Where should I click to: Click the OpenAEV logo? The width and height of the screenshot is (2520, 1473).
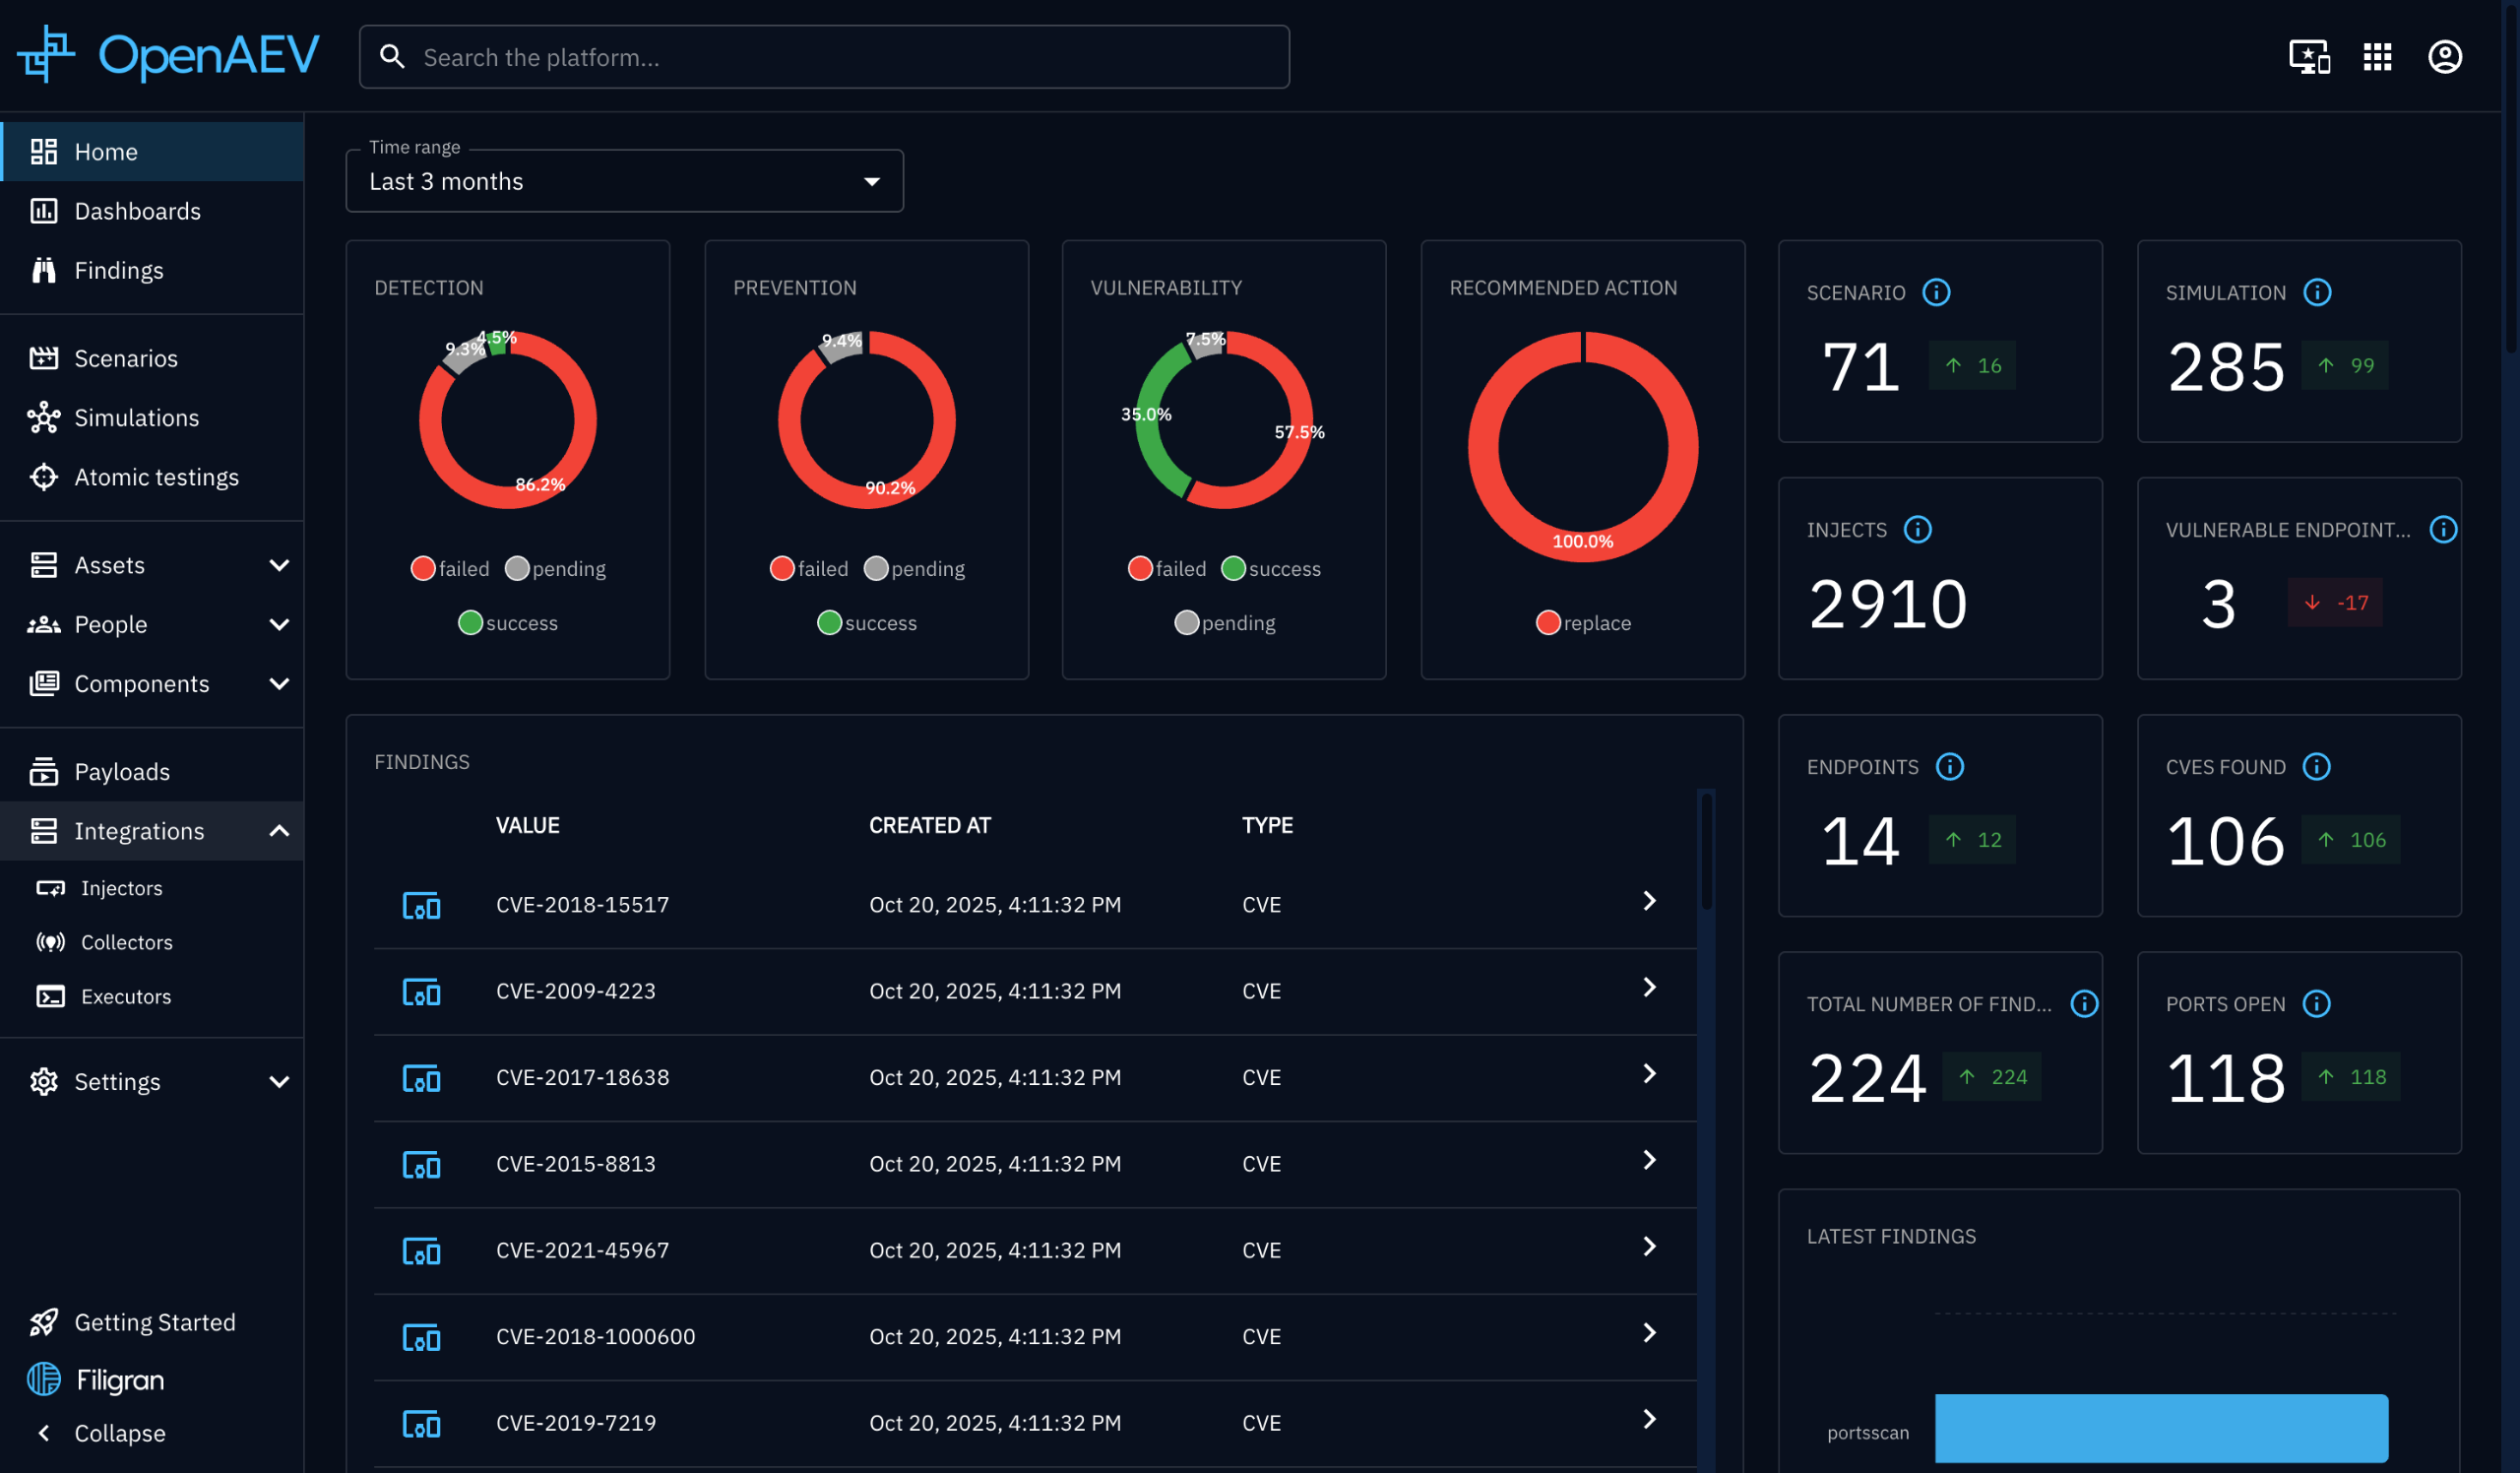pos(168,55)
